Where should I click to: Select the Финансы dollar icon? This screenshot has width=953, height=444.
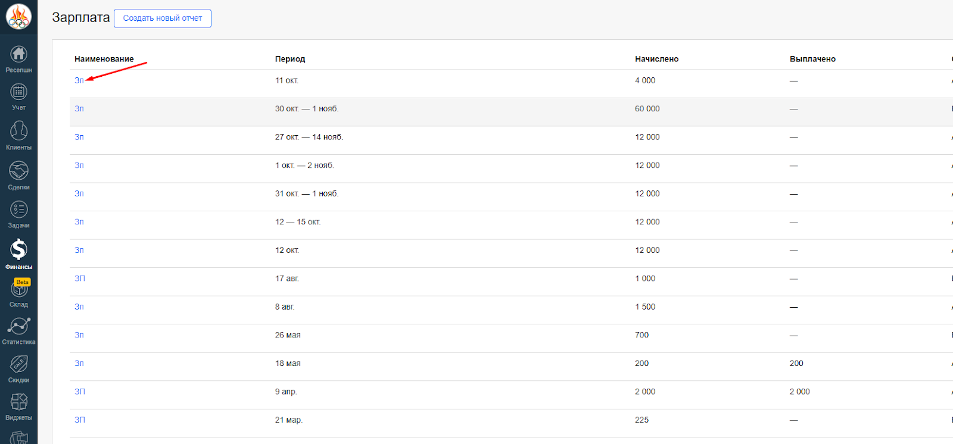click(18, 250)
